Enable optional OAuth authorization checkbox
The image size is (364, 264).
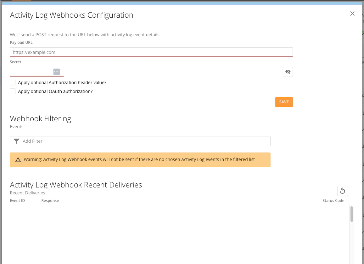13,91
